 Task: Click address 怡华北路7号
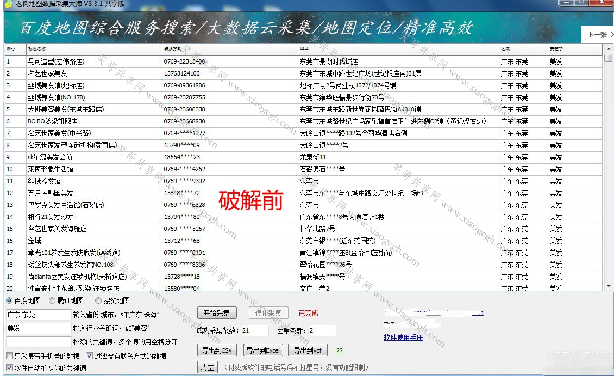(x=317, y=229)
